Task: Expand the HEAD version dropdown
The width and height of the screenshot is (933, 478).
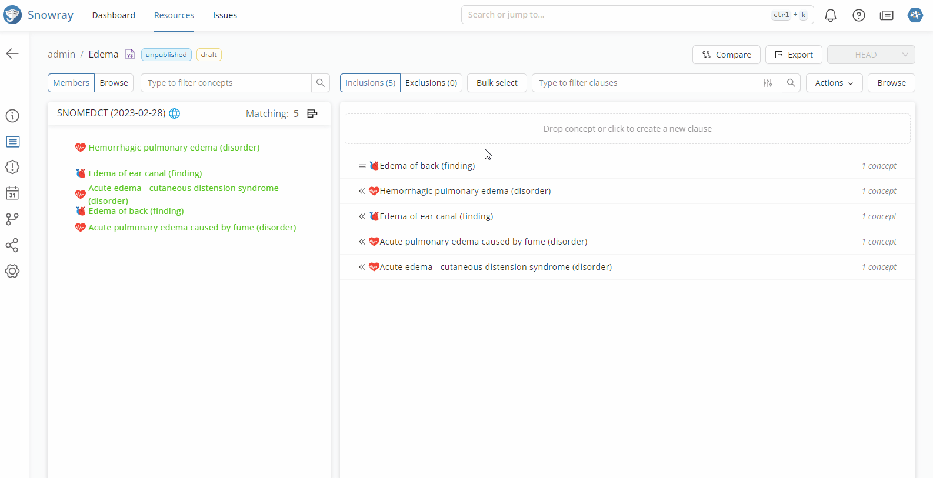Action: click(x=871, y=55)
